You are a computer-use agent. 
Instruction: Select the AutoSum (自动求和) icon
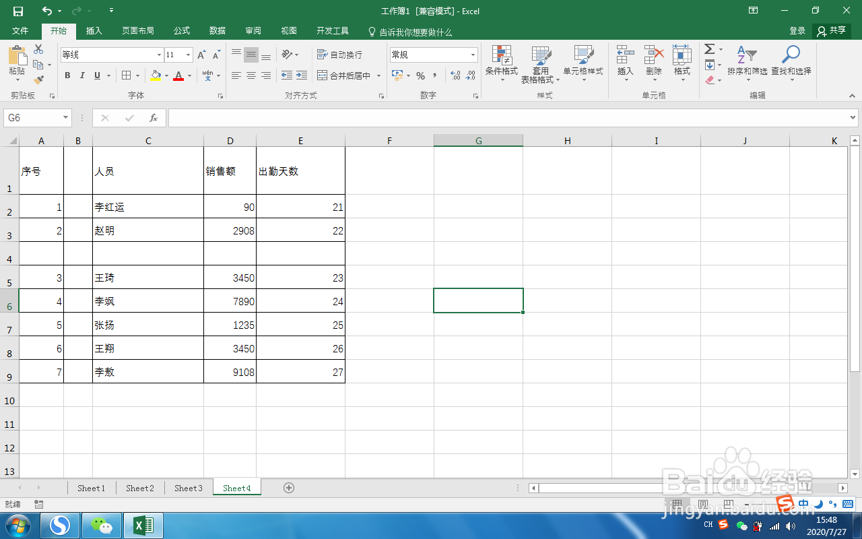pos(709,49)
